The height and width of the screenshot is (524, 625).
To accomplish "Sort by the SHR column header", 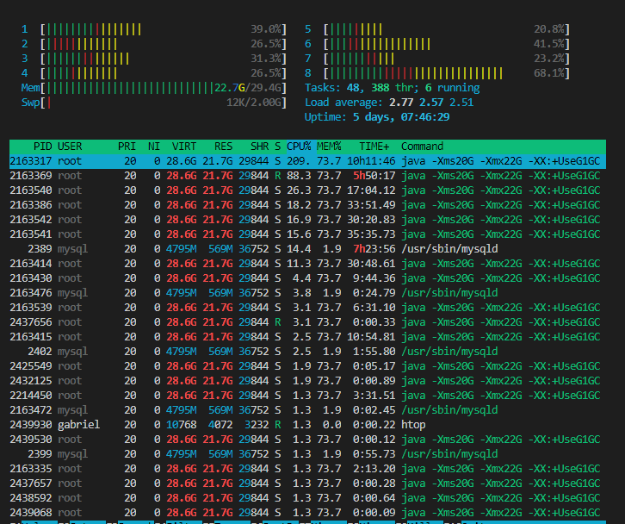I will pyautogui.click(x=259, y=147).
